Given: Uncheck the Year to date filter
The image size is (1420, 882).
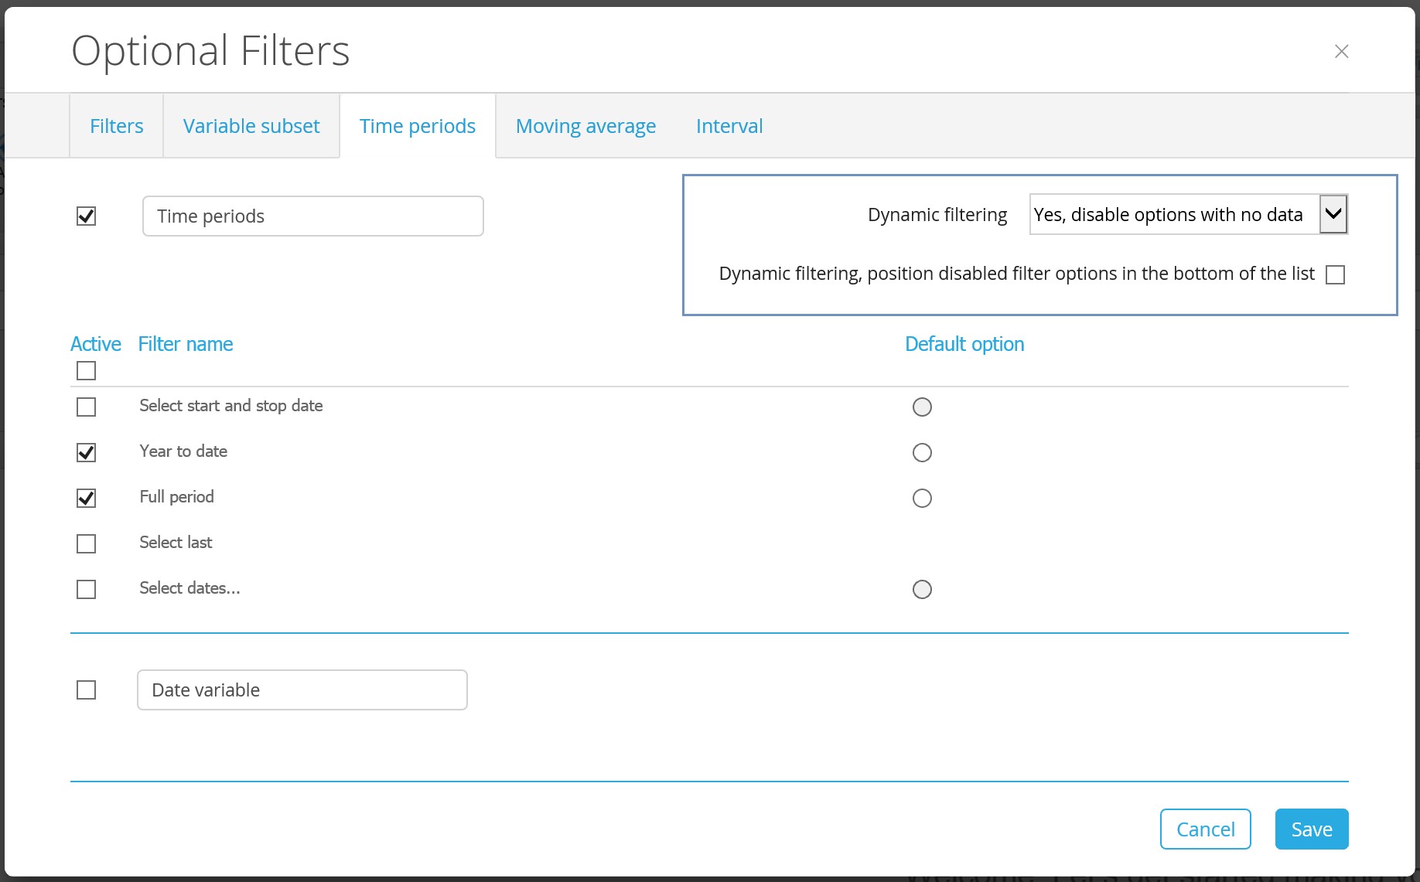Looking at the screenshot, I should click(x=87, y=452).
